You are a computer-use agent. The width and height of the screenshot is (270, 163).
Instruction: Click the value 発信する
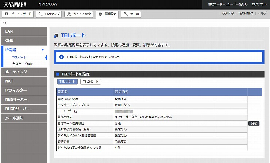[121, 141]
